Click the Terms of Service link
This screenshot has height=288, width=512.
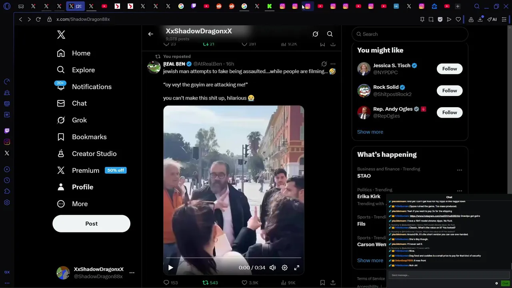[x=371, y=279]
